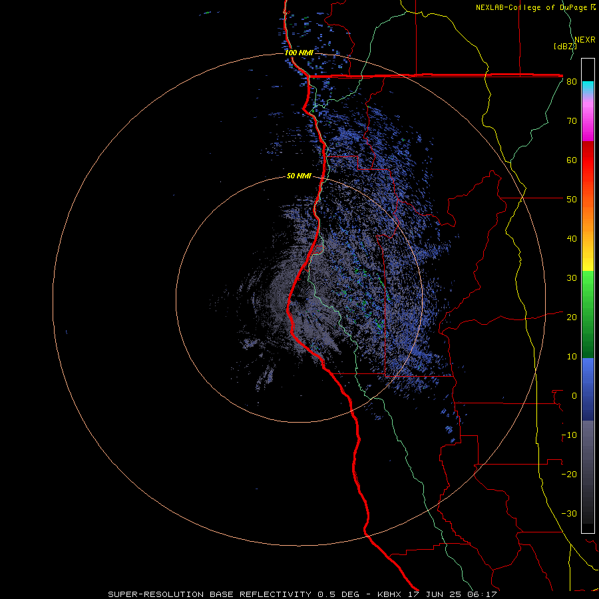Click the NEXR label at the top right
Screen dimensions: 599x599
[x=585, y=40]
